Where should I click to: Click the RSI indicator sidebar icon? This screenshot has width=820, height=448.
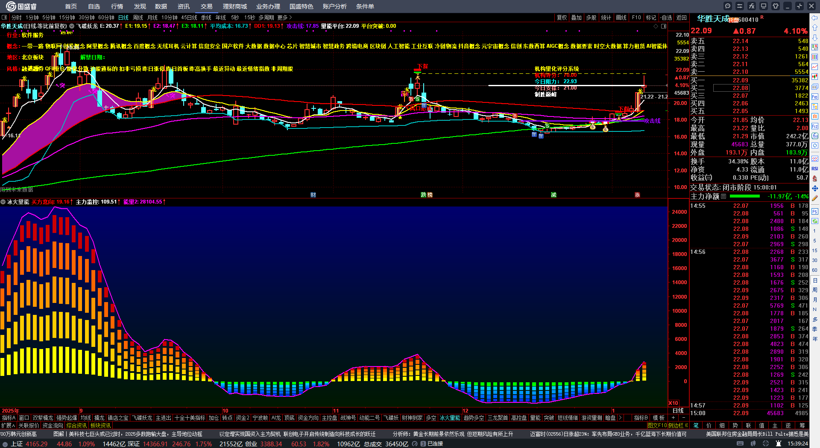pos(815,169)
